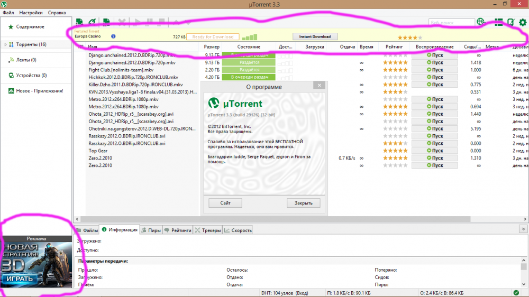Image resolution: width=529 pixels, height=297 pixels.
Task: Select the Содержимое star icon
Action: 11,26
